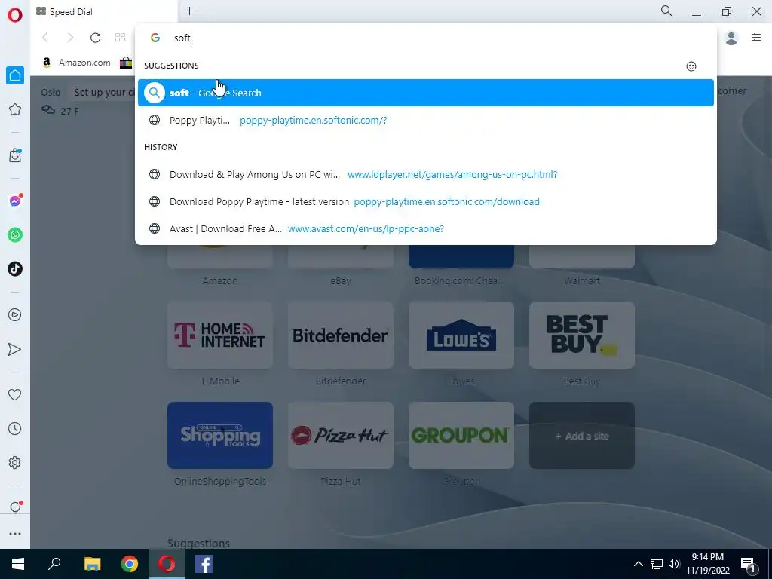This screenshot has height=579, width=772.
Task: Open the search tabs magnifier icon
Action: [666, 11]
